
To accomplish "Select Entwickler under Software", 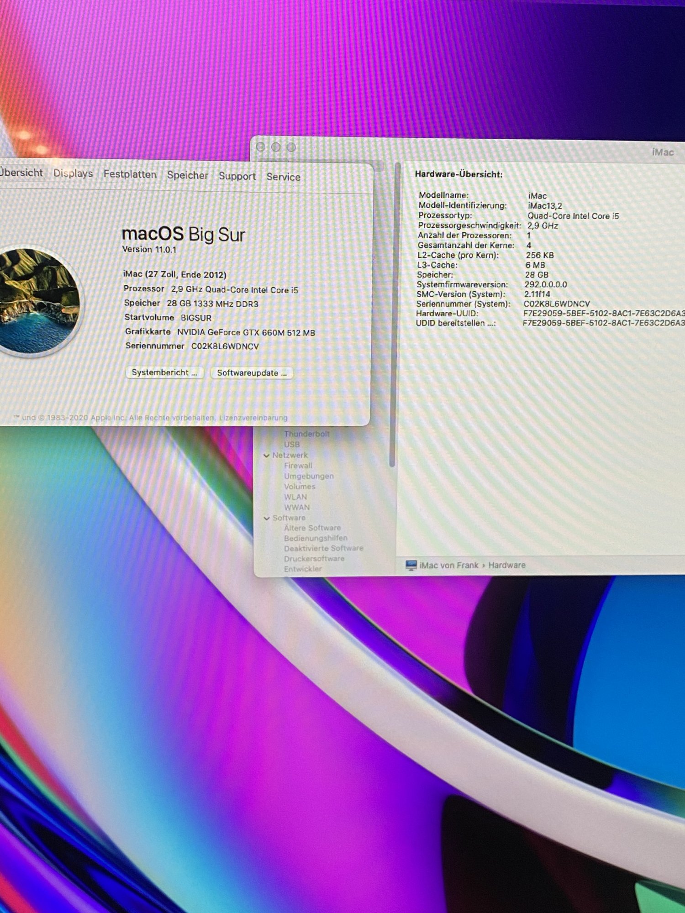I will pyautogui.click(x=303, y=569).
